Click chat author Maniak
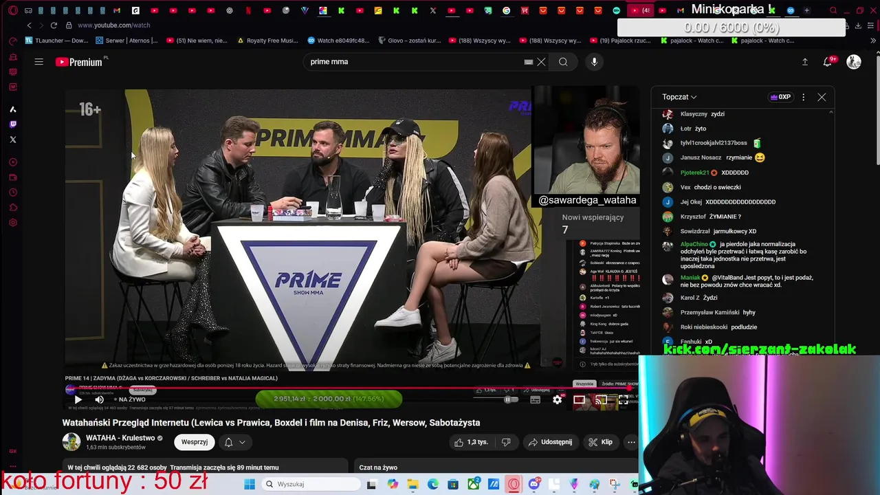The height and width of the screenshot is (495, 880). click(690, 278)
